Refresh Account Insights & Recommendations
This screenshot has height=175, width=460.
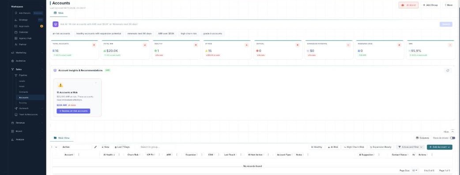coord(447,70)
